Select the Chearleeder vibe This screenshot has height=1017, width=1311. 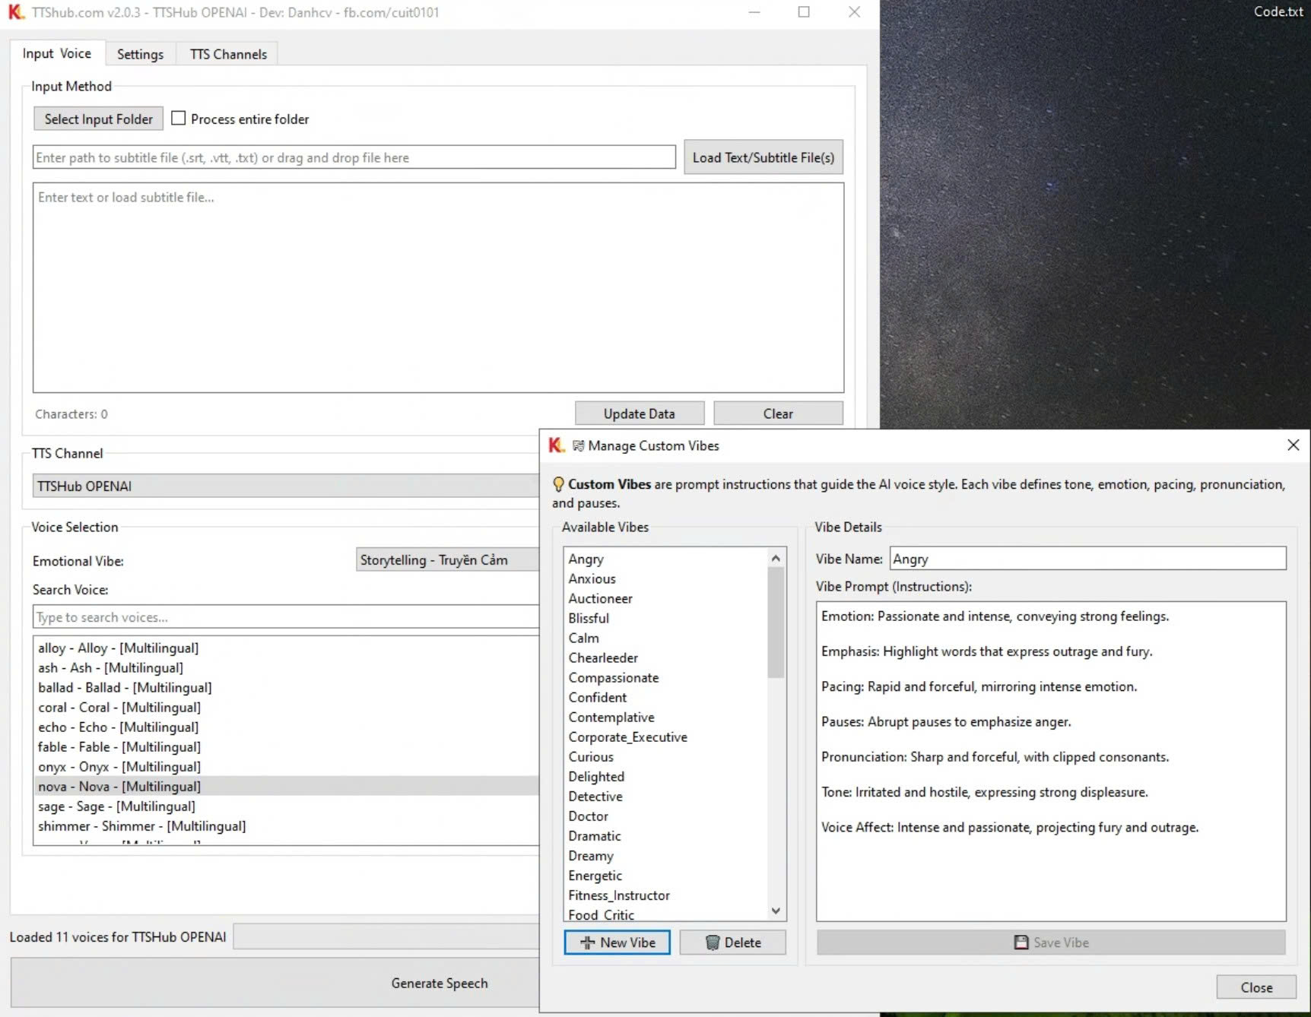(666, 657)
